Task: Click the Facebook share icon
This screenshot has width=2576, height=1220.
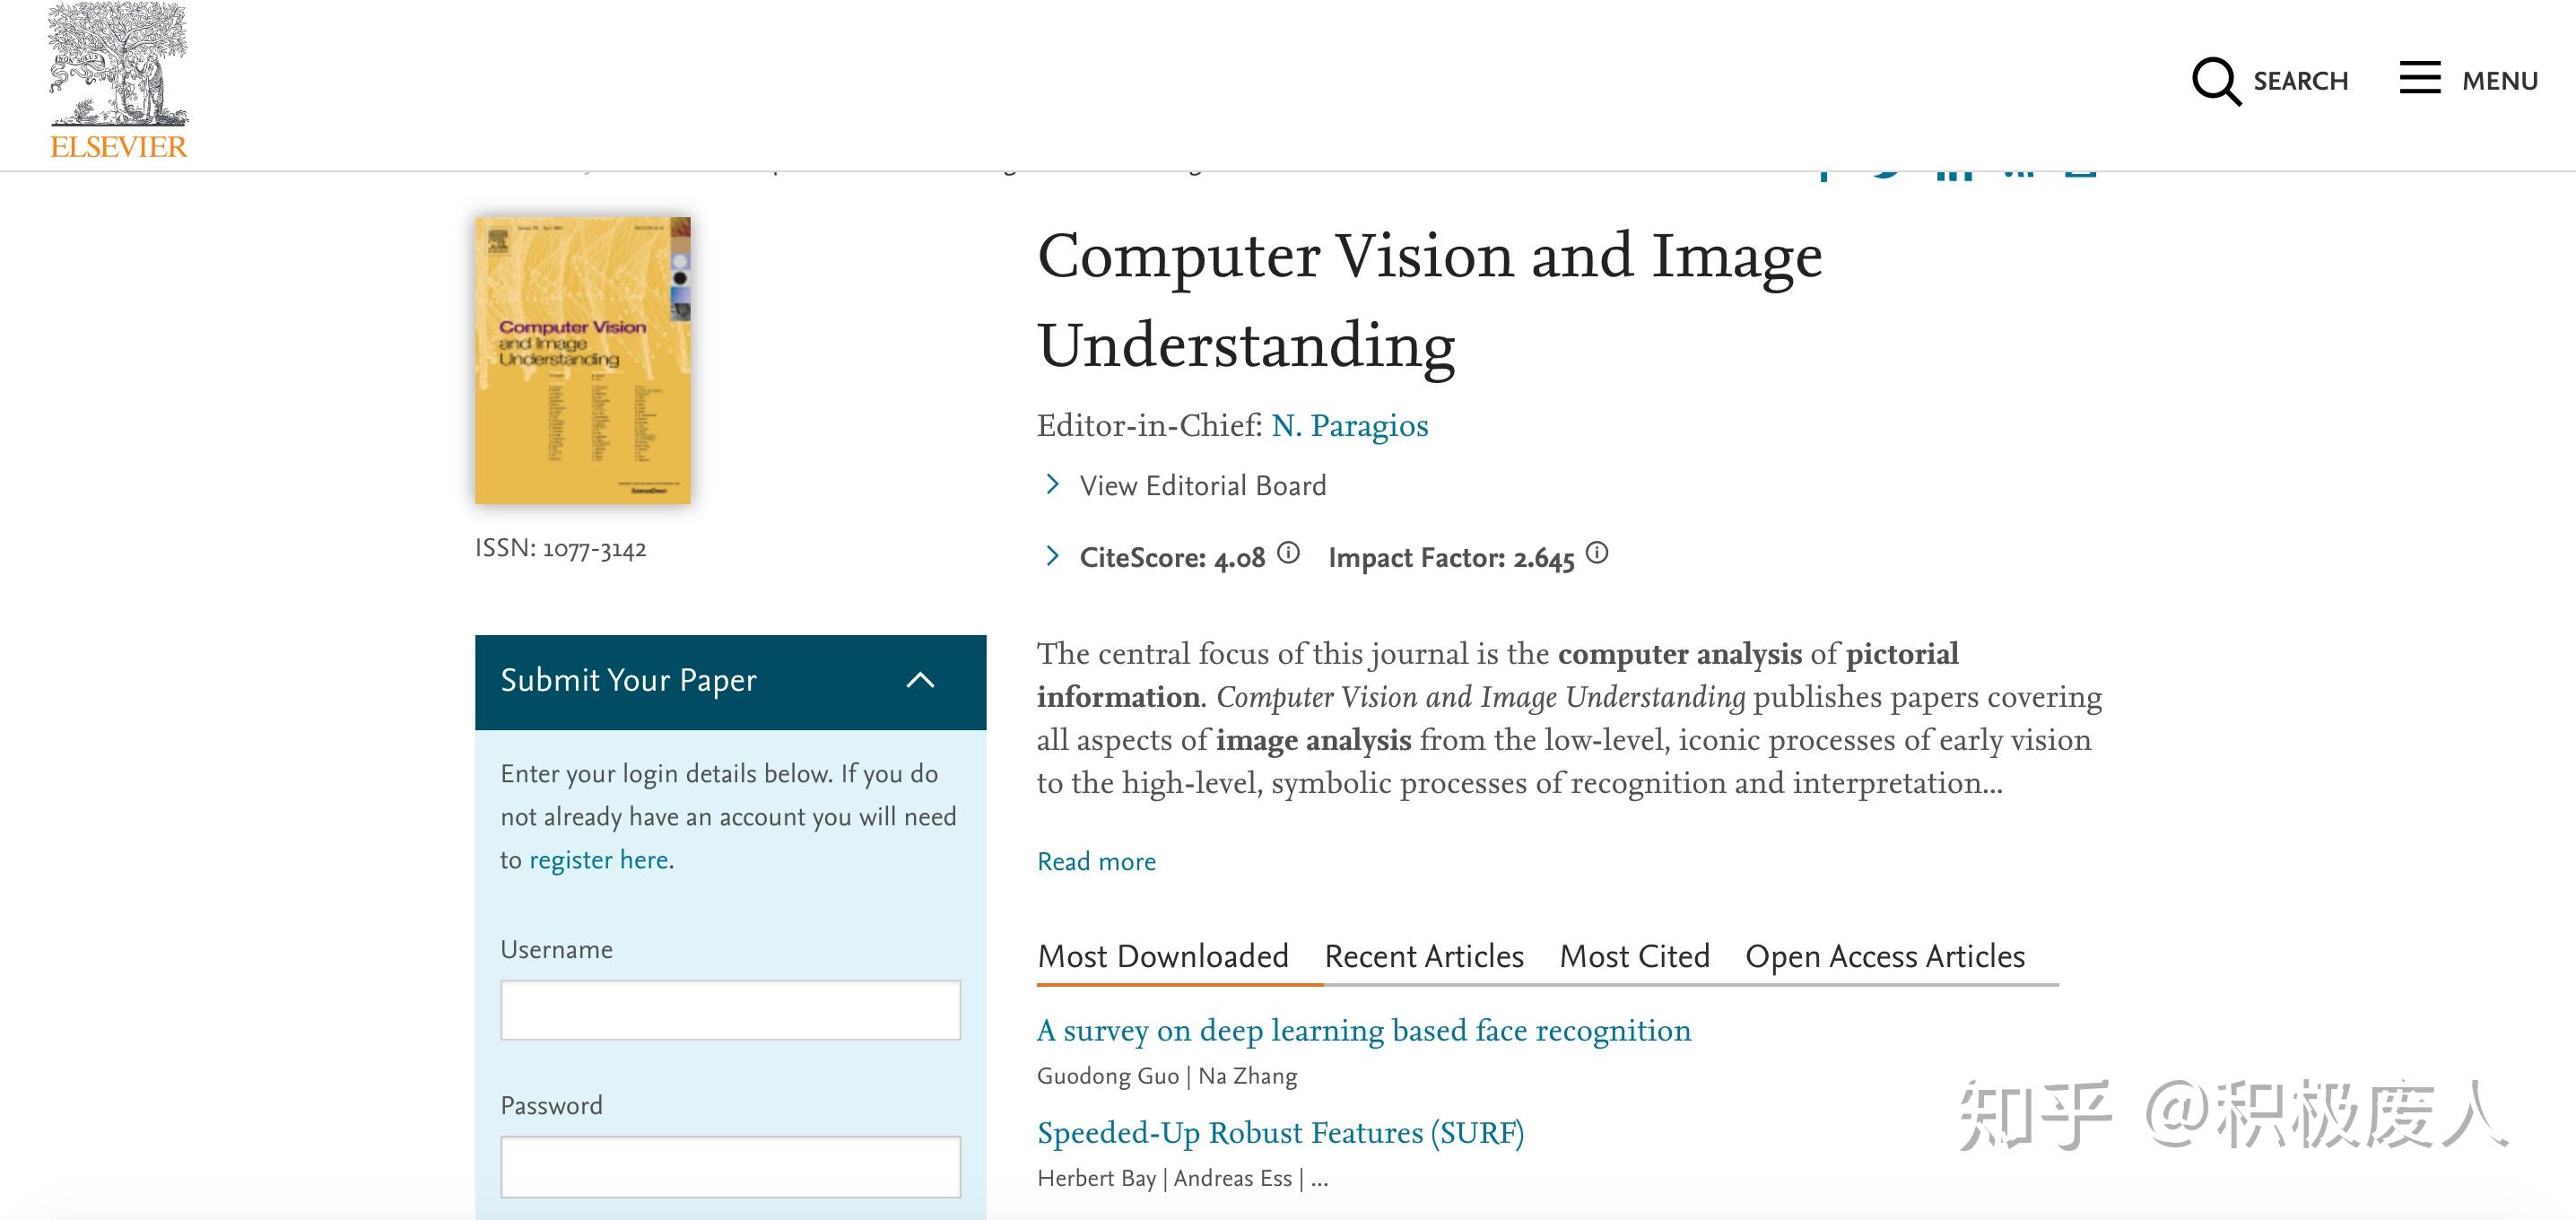Action: tap(1824, 172)
